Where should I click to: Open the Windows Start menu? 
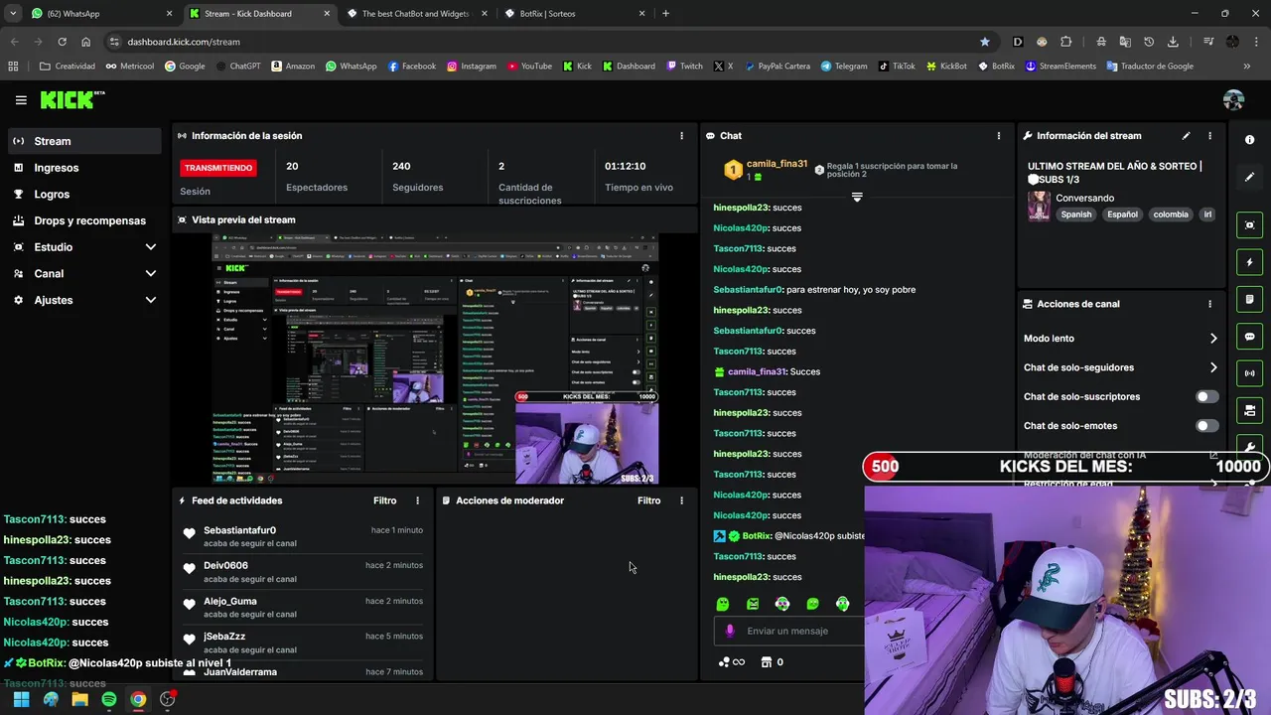pos(21,699)
